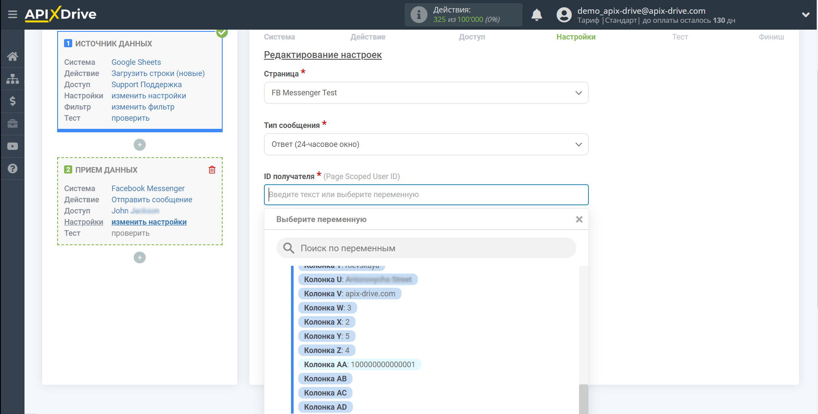Click the ApiX-Drive logo

61,14
